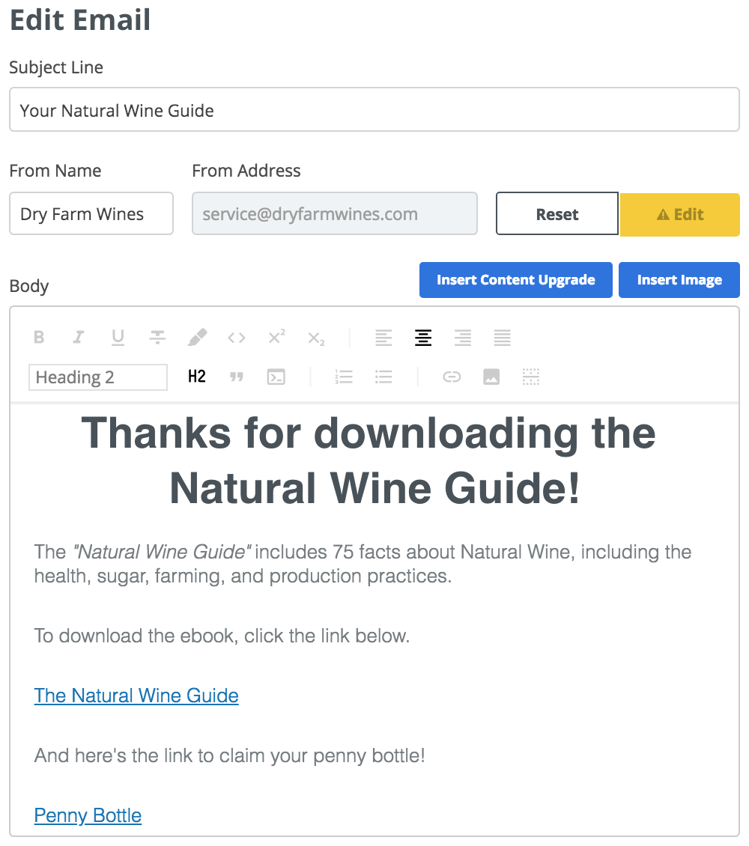Click the heading 'Thanks for downloading' text

(369, 460)
